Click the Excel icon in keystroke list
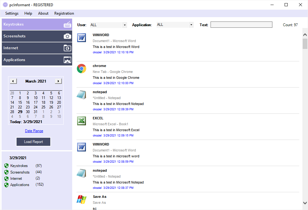 82,121
